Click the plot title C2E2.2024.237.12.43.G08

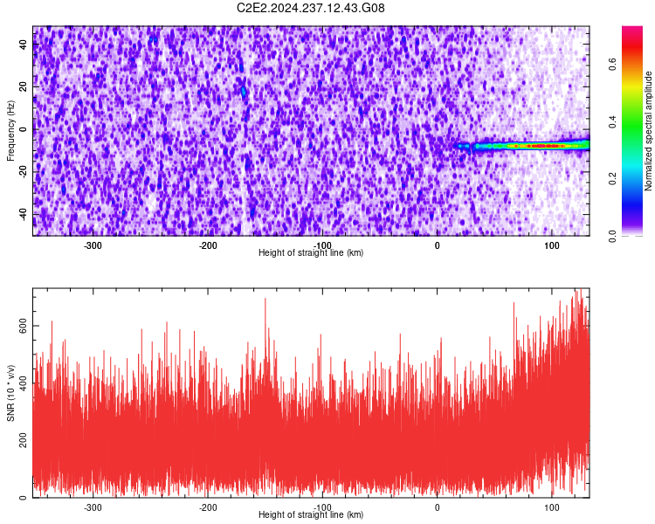[x=310, y=8]
